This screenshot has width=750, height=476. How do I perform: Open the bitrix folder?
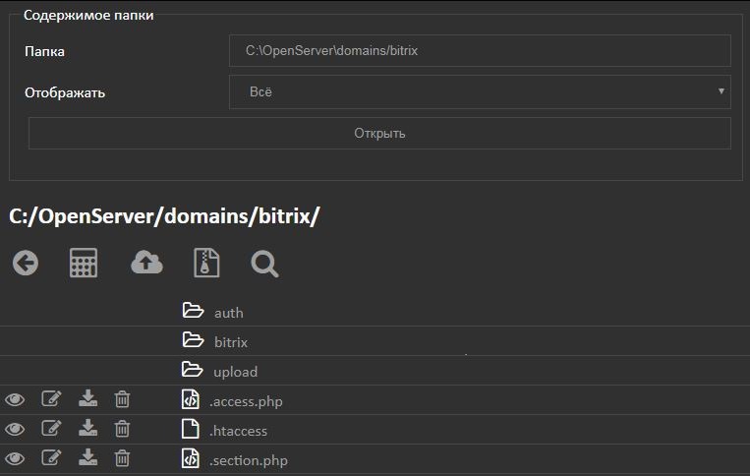[x=231, y=342]
